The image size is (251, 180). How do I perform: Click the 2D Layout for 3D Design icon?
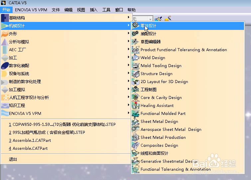(x=135, y=81)
